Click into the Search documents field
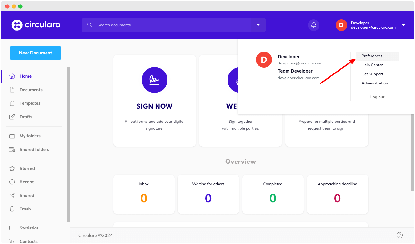Image resolution: width=415 pixels, height=244 pixels. point(171,25)
